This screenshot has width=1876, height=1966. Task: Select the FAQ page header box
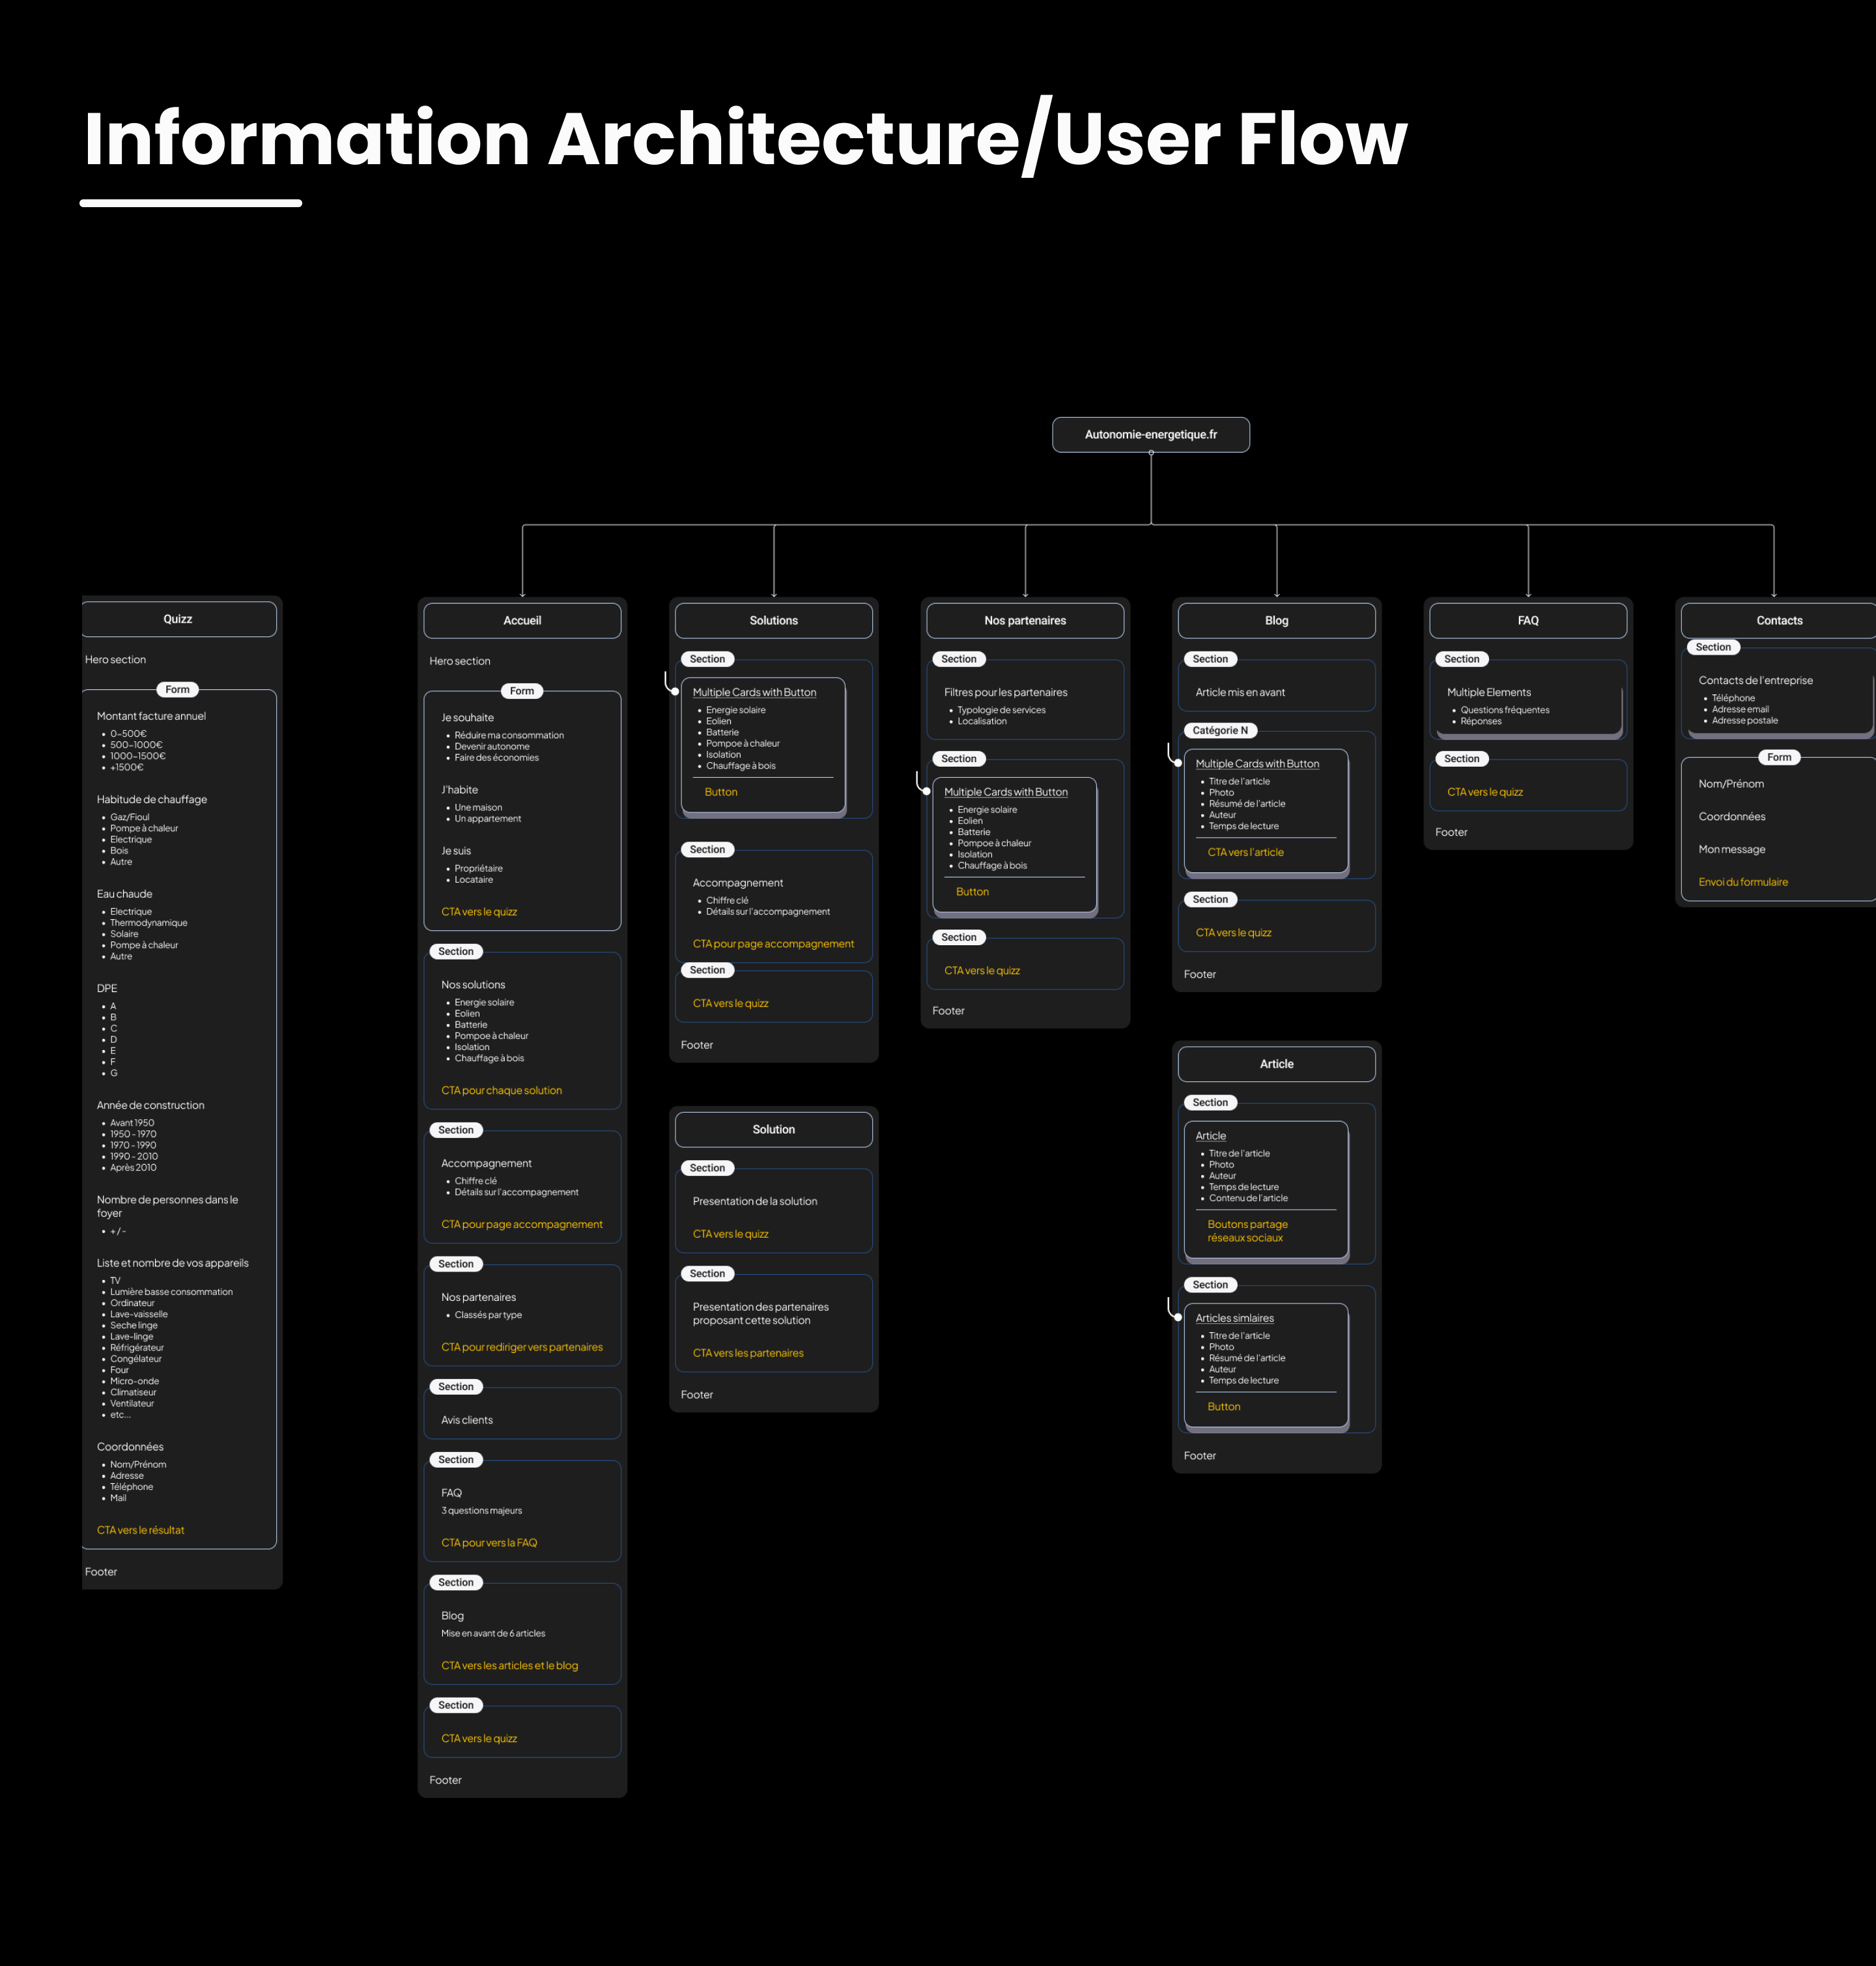[1527, 621]
